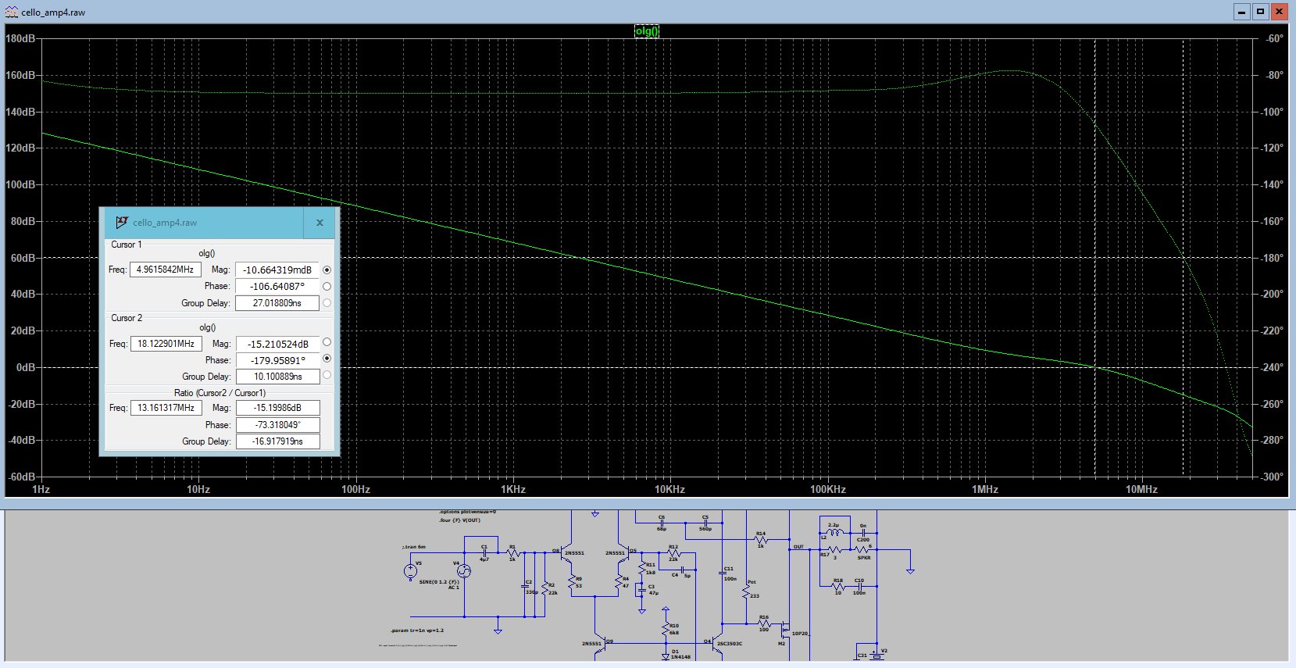Screen dimensions: 1296x668
Task: Click the left dB magnitude axis
Action: (x=21, y=258)
